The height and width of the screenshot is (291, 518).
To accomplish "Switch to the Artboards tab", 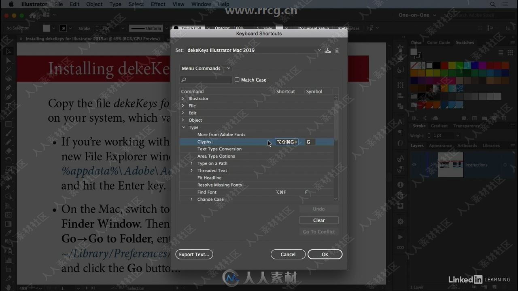I will 467,145.
